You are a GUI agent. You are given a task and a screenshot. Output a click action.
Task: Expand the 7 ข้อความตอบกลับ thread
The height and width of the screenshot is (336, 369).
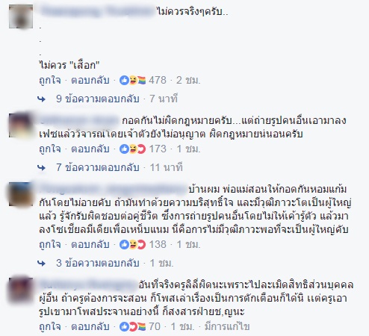tap(98, 168)
